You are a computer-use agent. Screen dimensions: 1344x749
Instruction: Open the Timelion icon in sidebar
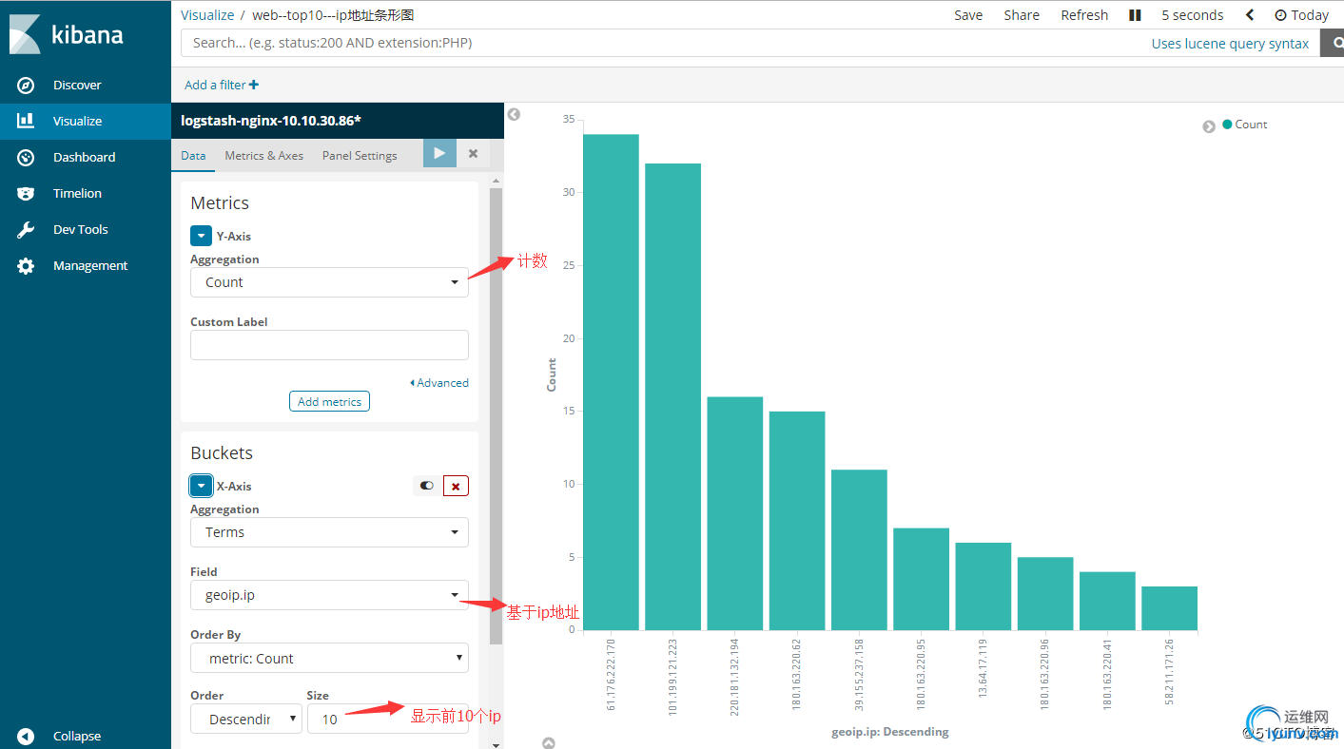[x=26, y=194]
